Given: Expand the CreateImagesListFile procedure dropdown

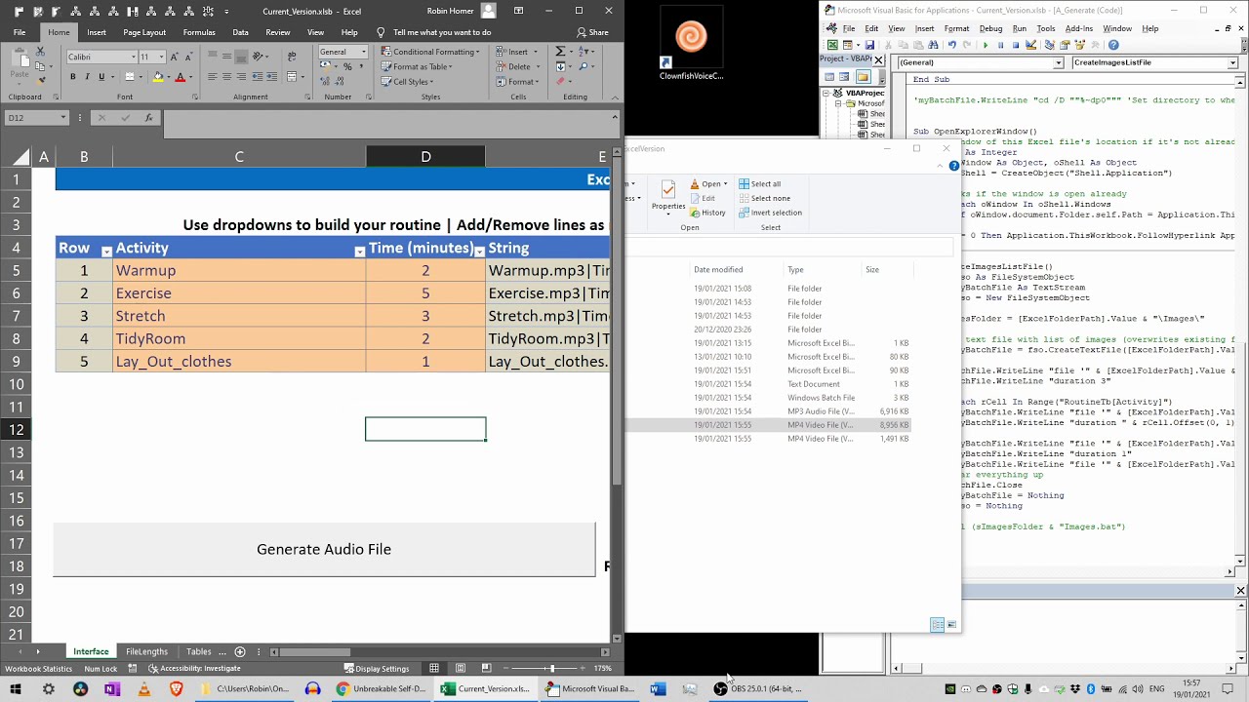Looking at the screenshot, I should (x=1232, y=62).
